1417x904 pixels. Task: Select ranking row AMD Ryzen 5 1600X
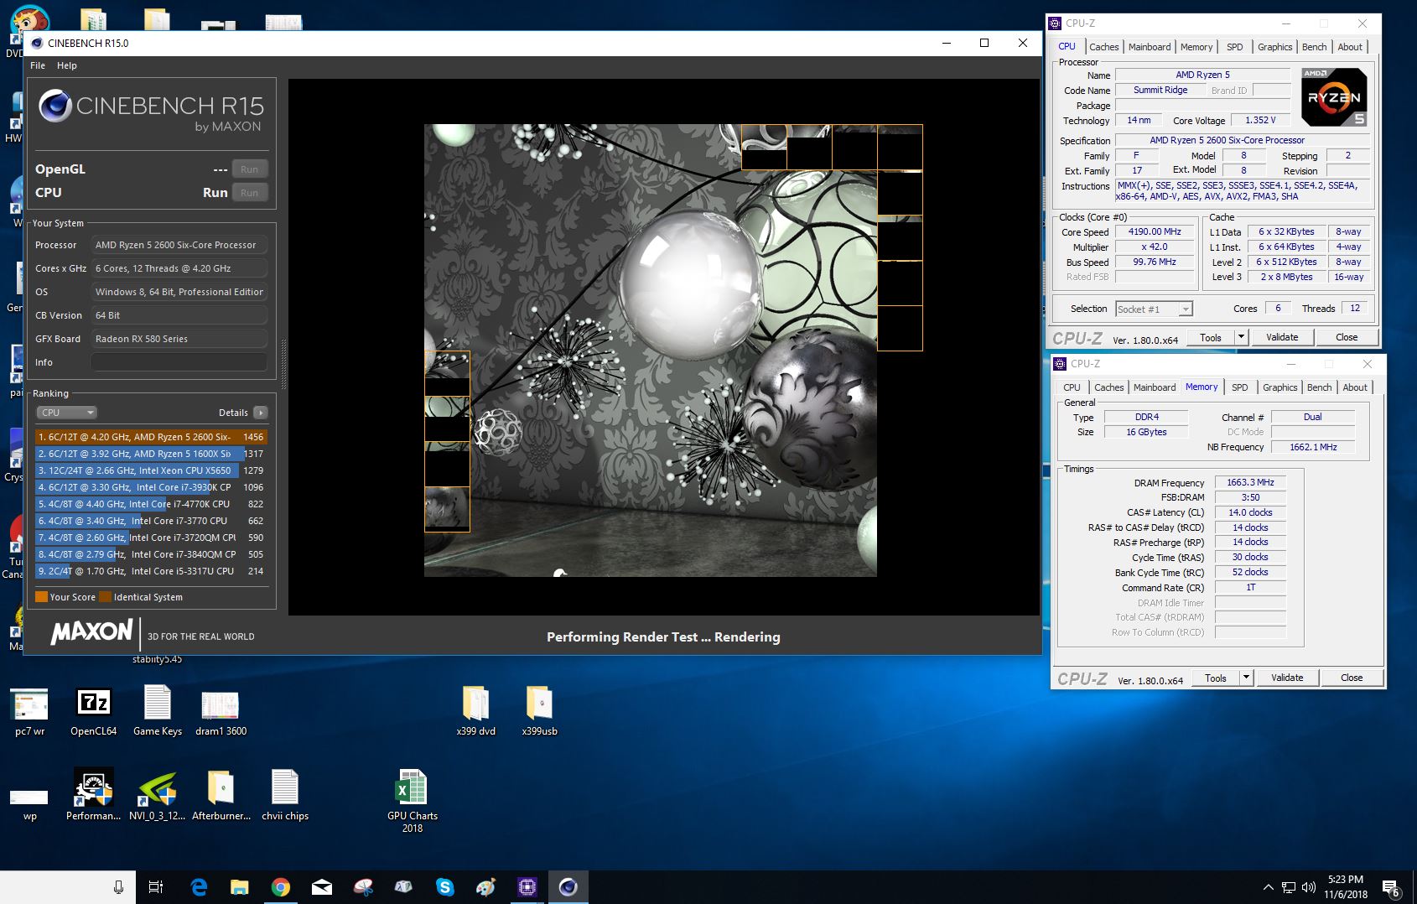click(x=150, y=454)
